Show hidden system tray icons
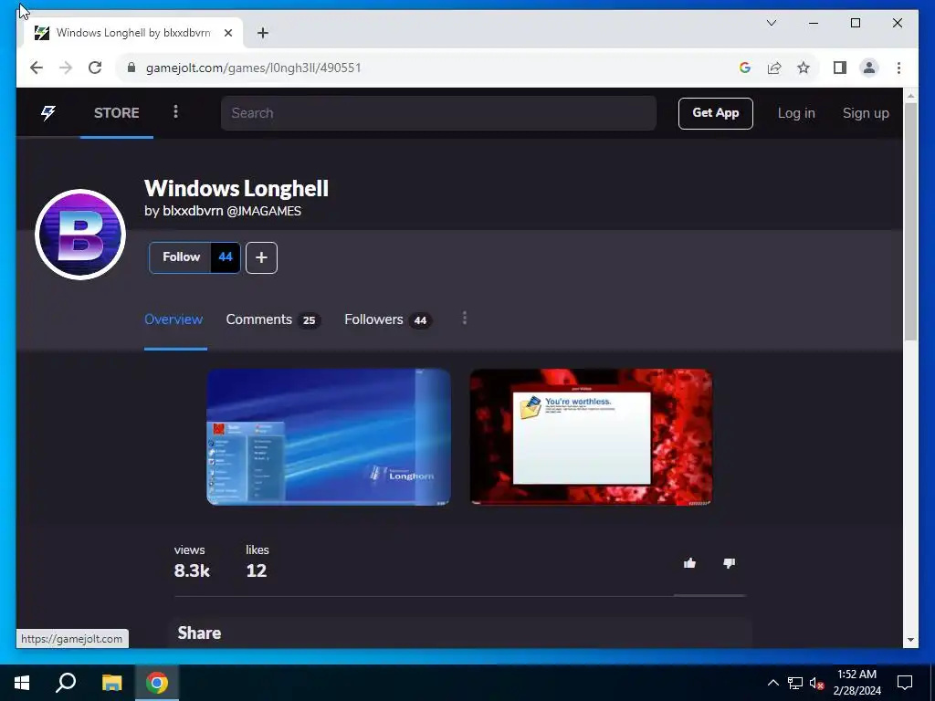935x701 pixels. click(x=772, y=683)
